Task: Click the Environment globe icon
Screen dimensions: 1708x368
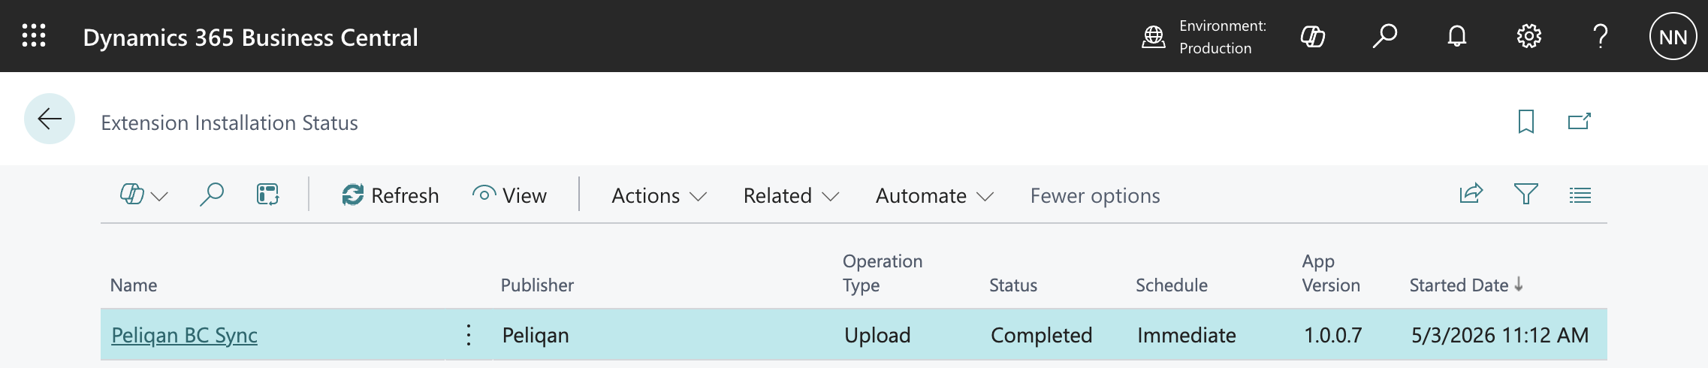Action: click(1154, 37)
